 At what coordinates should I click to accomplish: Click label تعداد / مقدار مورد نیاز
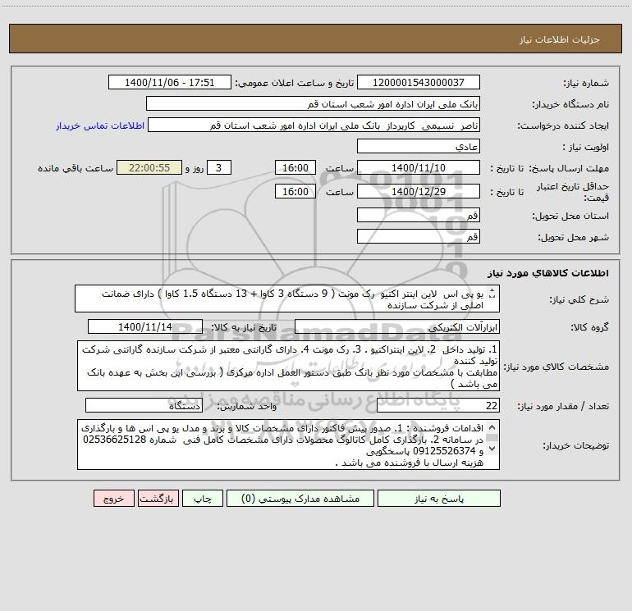[x=563, y=407]
